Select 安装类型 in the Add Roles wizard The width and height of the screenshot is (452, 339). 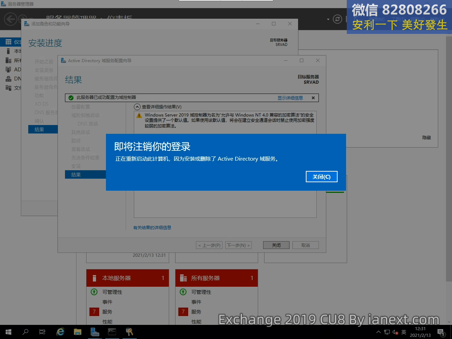tap(44, 70)
